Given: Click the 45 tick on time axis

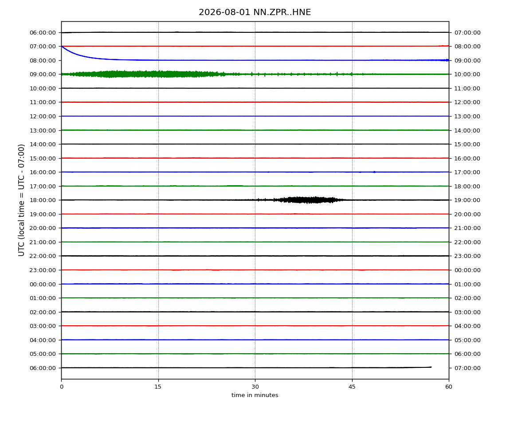Looking at the screenshot, I should point(352,386).
